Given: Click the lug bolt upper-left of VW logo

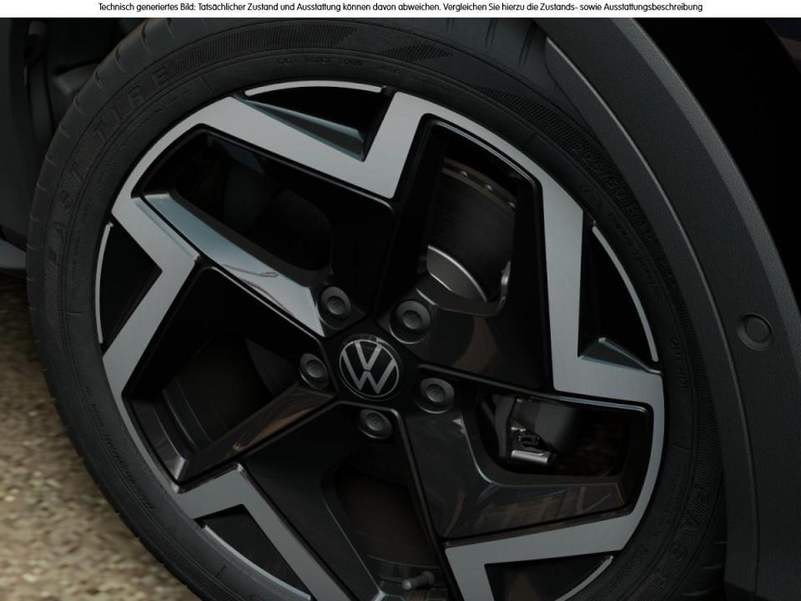Looking at the screenshot, I should [x=336, y=301].
